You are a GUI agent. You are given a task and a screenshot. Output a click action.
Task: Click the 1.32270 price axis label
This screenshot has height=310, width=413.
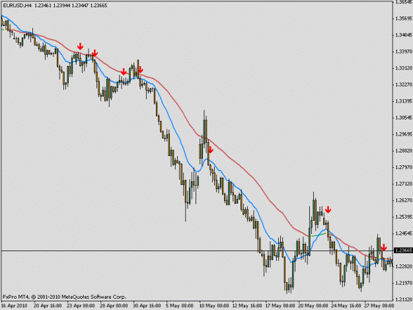tap(404, 85)
